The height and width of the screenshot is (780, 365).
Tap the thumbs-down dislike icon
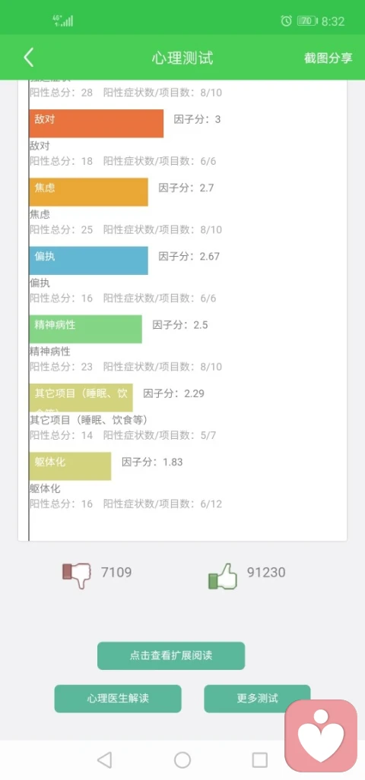click(76, 574)
